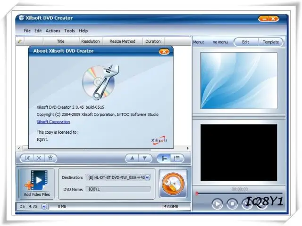The height and width of the screenshot is (226, 302).
Task: Click the Play button in preview
Action: [x=217, y=204]
